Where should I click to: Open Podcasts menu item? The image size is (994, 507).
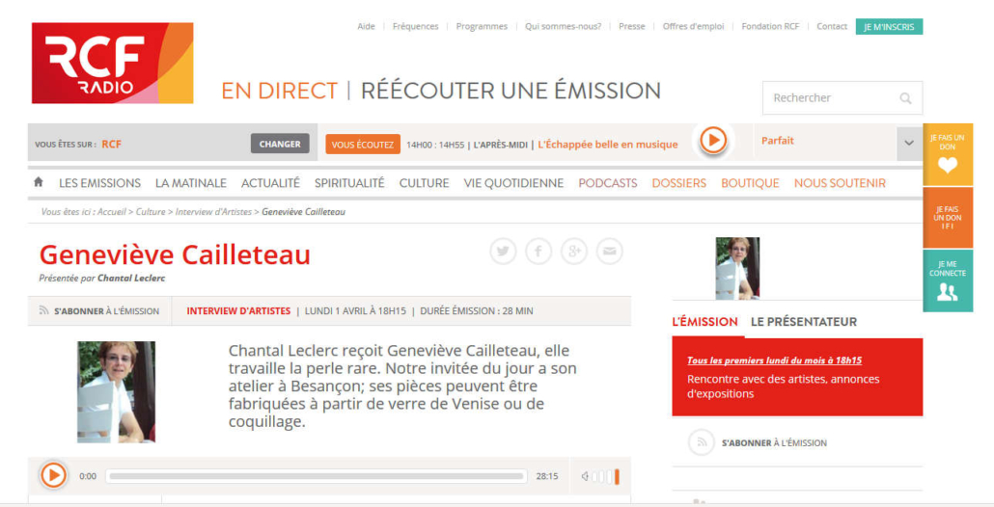point(608,183)
